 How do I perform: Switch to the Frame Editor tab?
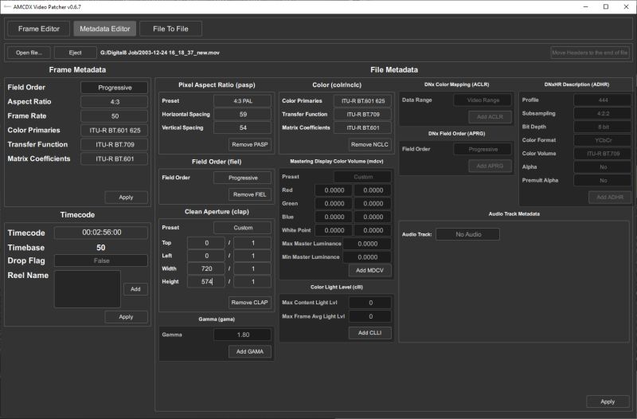point(38,29)
